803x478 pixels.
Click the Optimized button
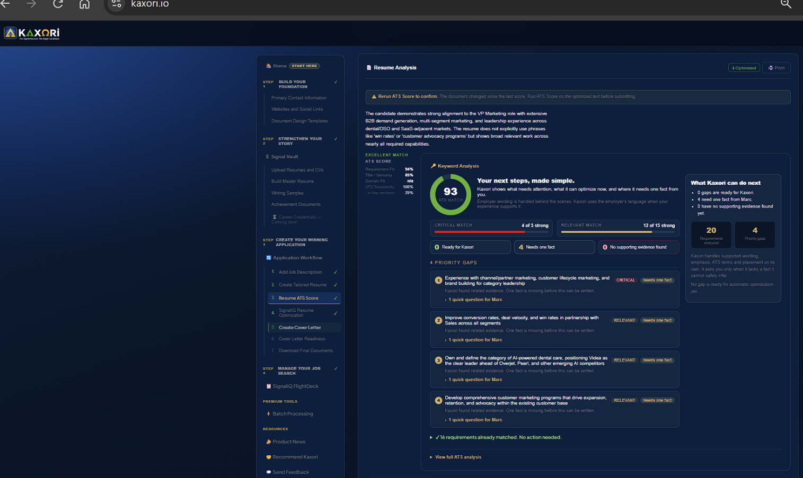tap(744, 68)
